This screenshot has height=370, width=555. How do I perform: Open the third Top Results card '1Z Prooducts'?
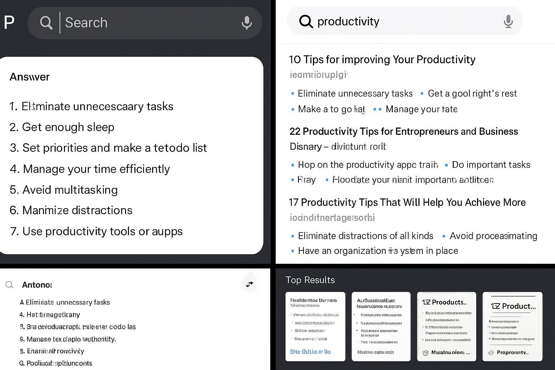[x=446, y=326]
